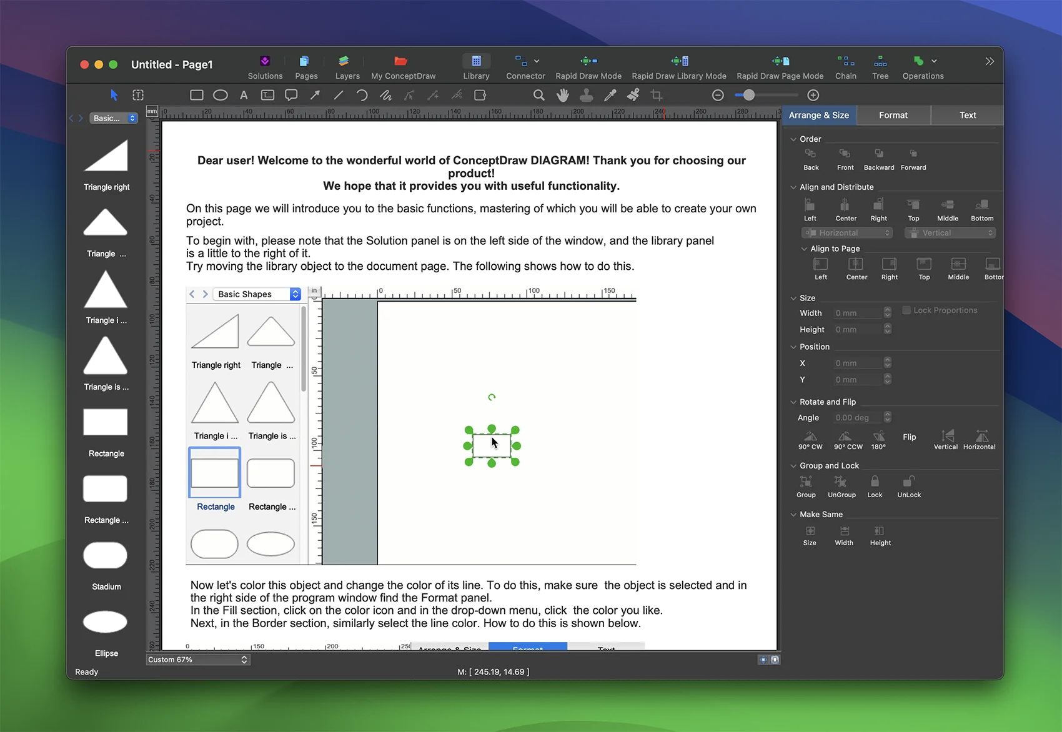Switch to the Format tab
This screenshot has height=732, width=1062.
point(893,115)
